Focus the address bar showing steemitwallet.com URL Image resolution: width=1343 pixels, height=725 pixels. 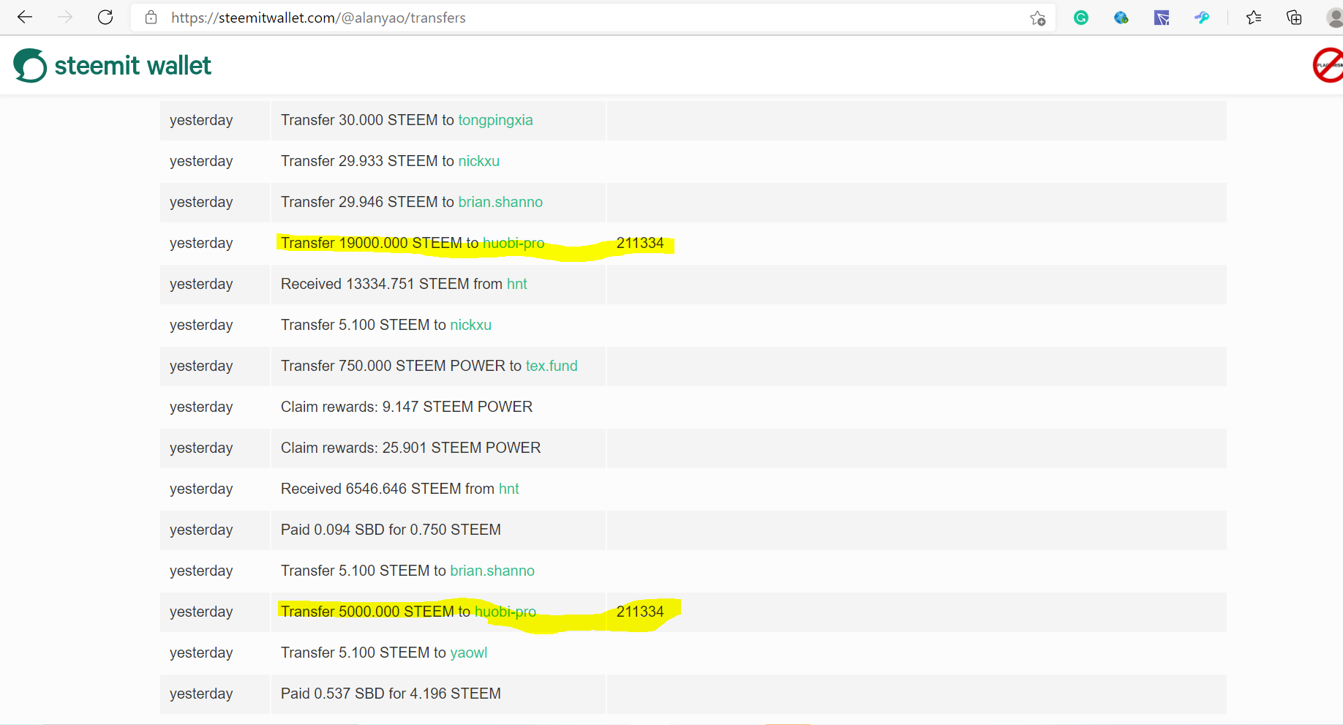click(592, 18)
